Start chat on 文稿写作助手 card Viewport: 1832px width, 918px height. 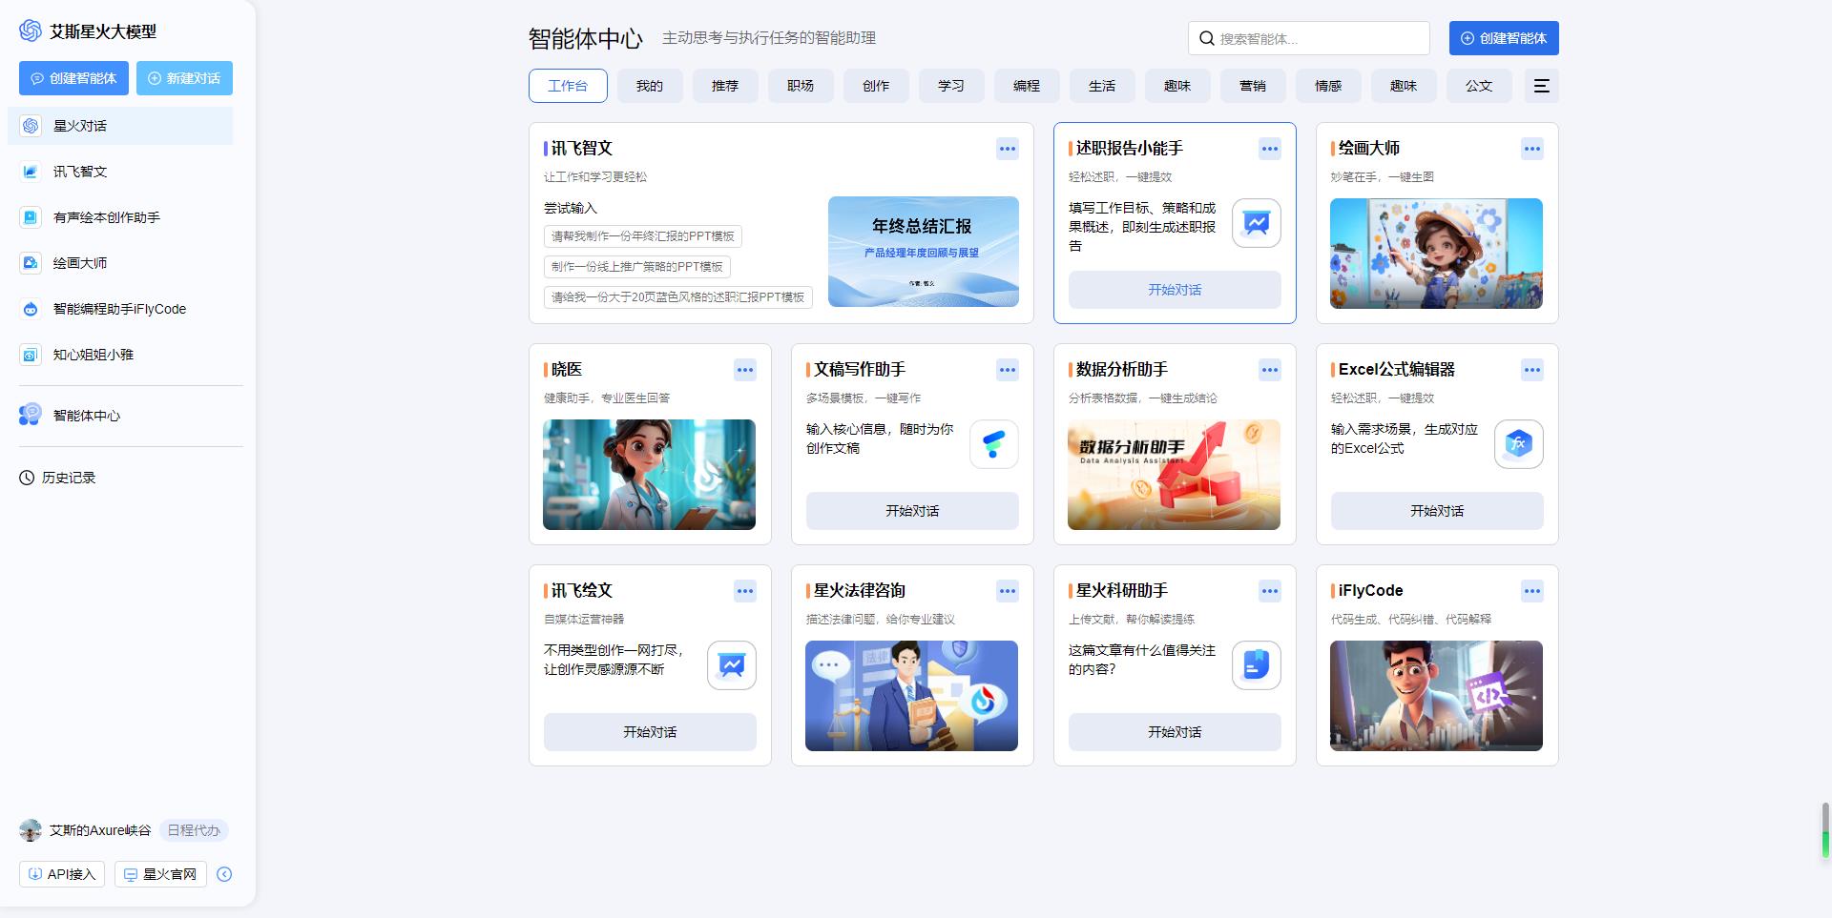(912, 511)
